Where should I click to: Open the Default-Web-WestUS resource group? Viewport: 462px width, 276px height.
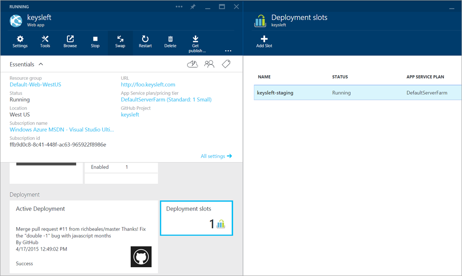pos(36,84)
